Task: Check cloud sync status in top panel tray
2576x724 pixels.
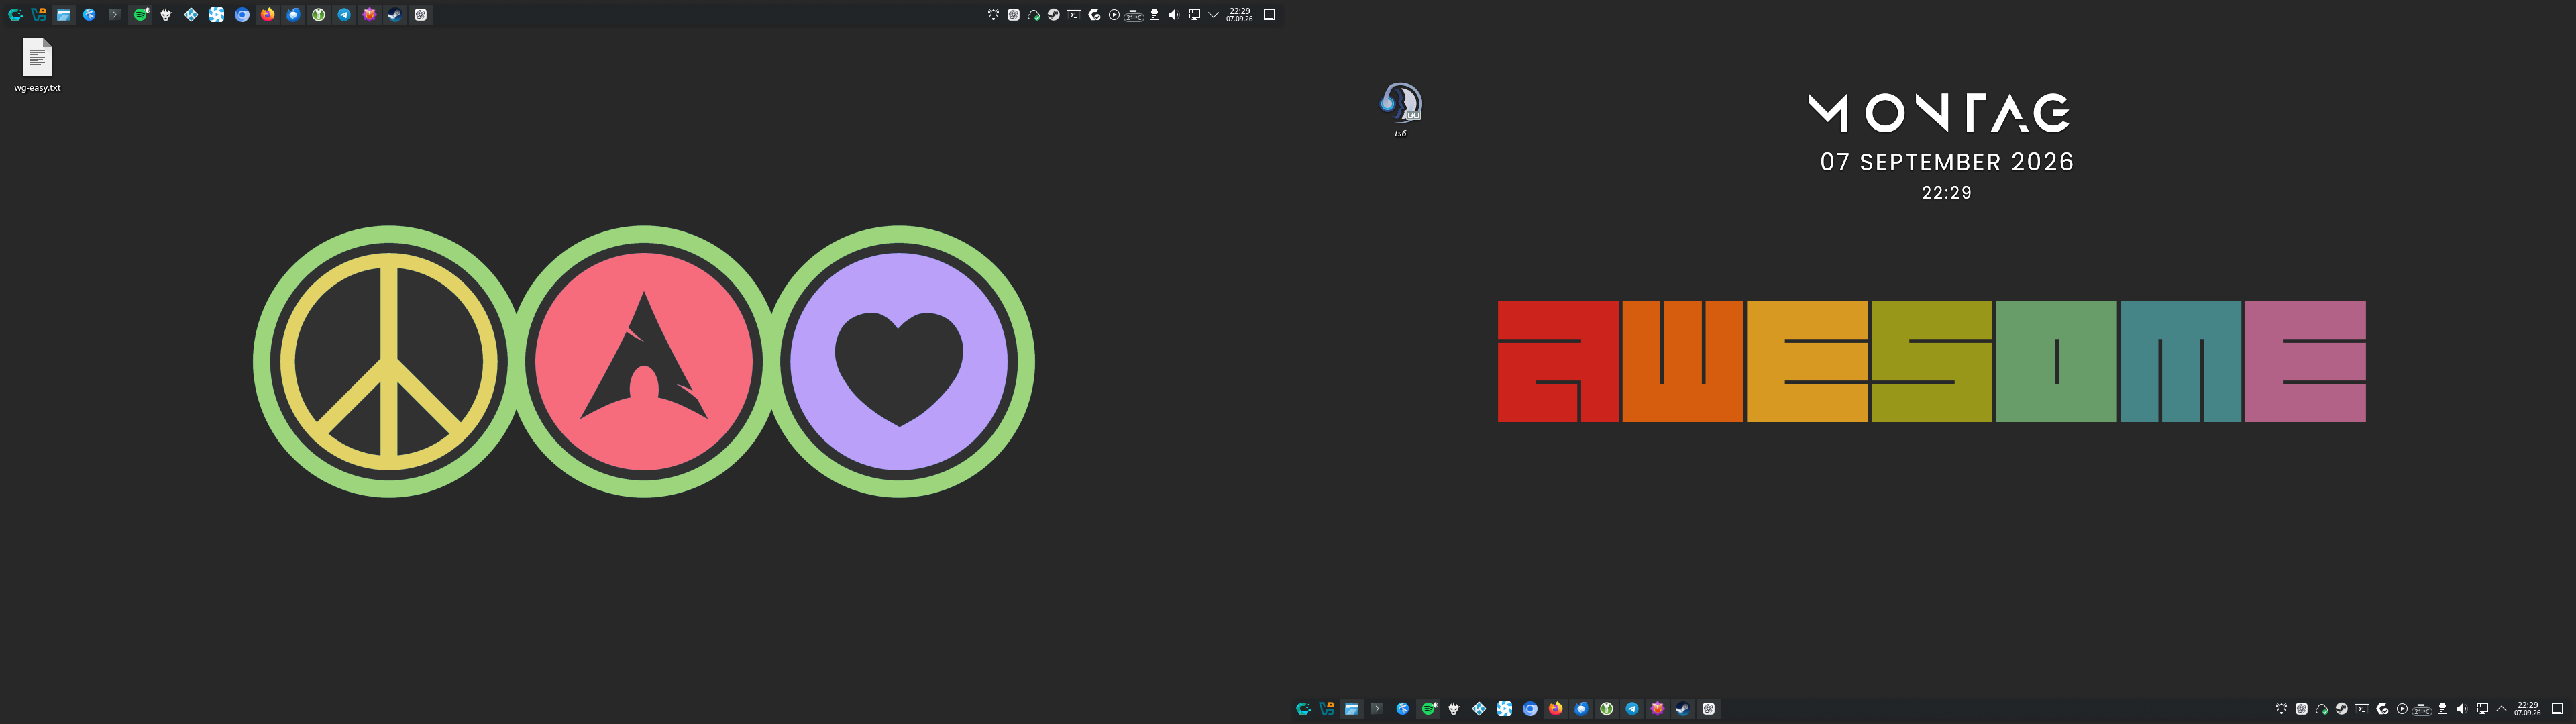Action: [x=1034, y=15]
